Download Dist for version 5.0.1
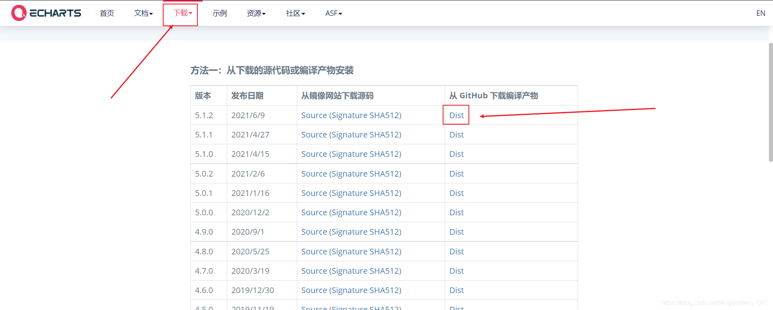This screenshot has width=773, height=310. [456, 193]
